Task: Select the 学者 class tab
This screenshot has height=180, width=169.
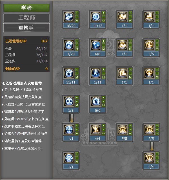Action: (x=26, y=8)
